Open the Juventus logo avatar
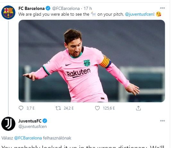The image size is (171, 148). pos(8,124)
